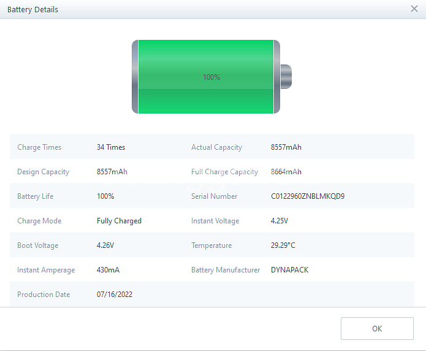This screenshot has height=351, width=426.
Task: Click the 34 Times charge count
Action: pos(111,147)
